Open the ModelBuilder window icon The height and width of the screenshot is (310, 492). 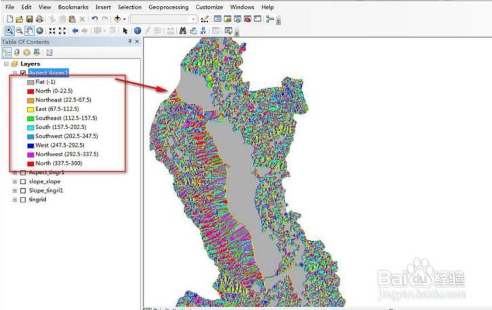(270, 19)
